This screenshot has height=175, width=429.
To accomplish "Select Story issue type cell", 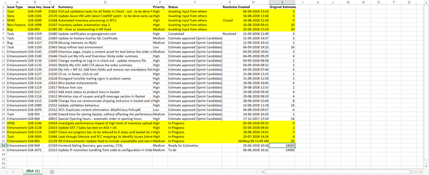I will (x=17, y=16).
